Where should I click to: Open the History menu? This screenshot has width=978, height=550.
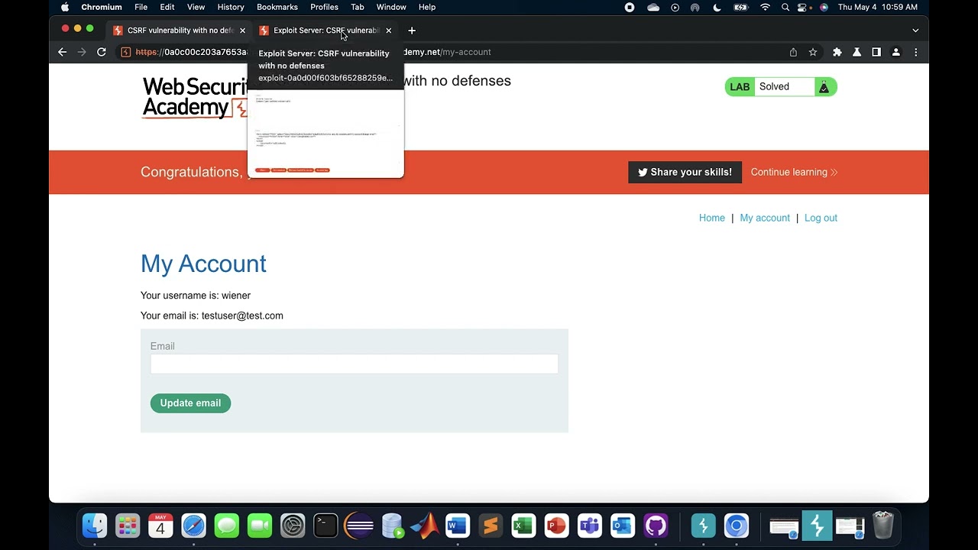coord(231,7)
